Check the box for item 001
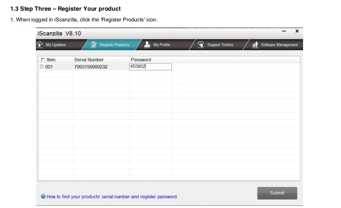This screenshot has height=208, width=341. (x=42, y=67)
